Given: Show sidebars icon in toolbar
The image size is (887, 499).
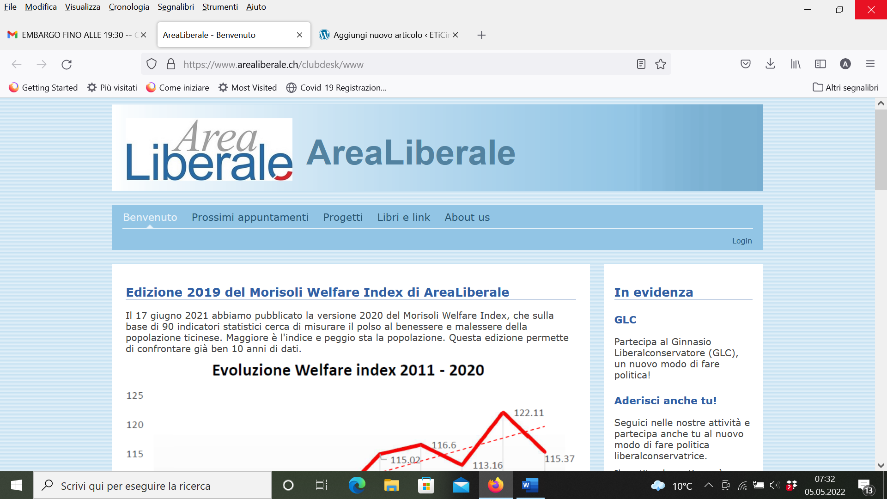Looking at the screenshot, I should point(820,64).
